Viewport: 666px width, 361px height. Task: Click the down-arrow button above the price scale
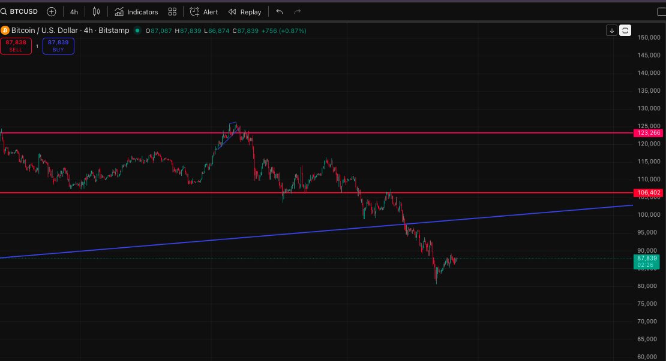click(x=611, y=31)
